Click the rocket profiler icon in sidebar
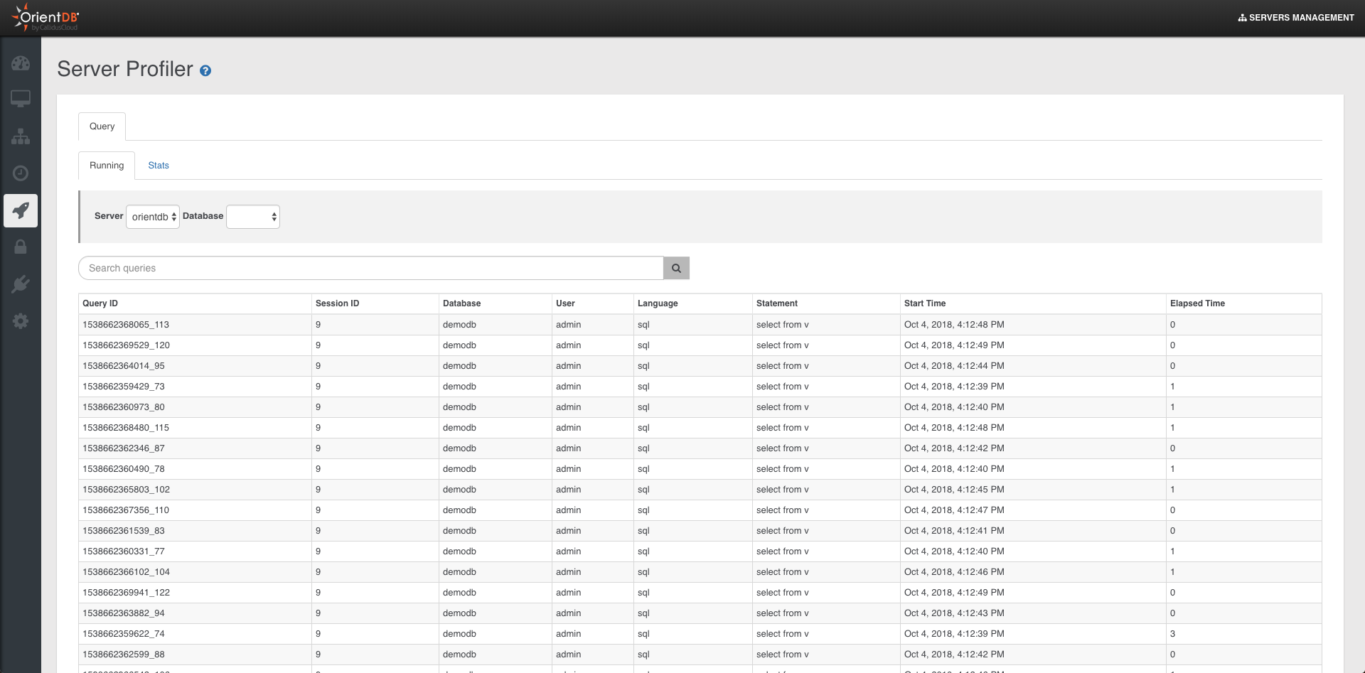The width and height of the screenshot is (1365, 673). pyautogui.click(x=21, y=210)
